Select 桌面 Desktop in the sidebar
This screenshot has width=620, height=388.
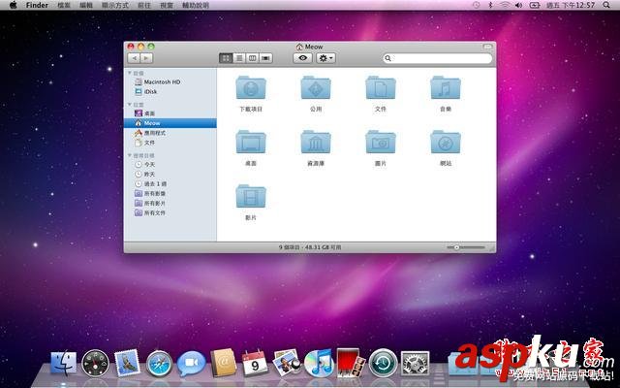(170, 113)
